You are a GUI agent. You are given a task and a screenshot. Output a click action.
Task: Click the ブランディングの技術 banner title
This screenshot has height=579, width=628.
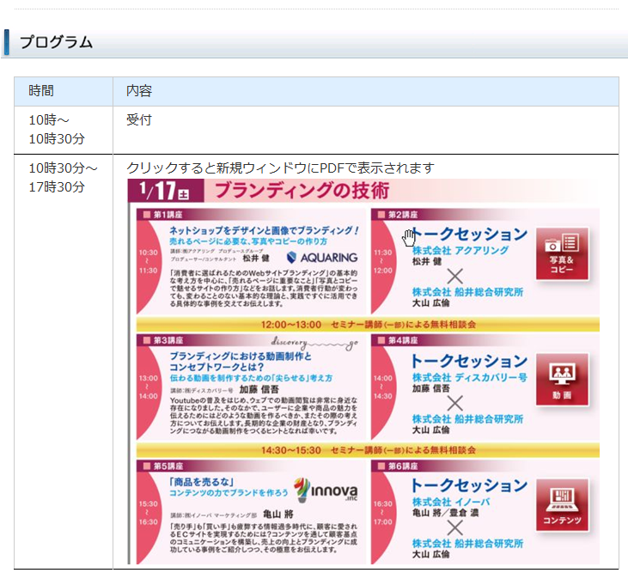[x=302, y=191]
